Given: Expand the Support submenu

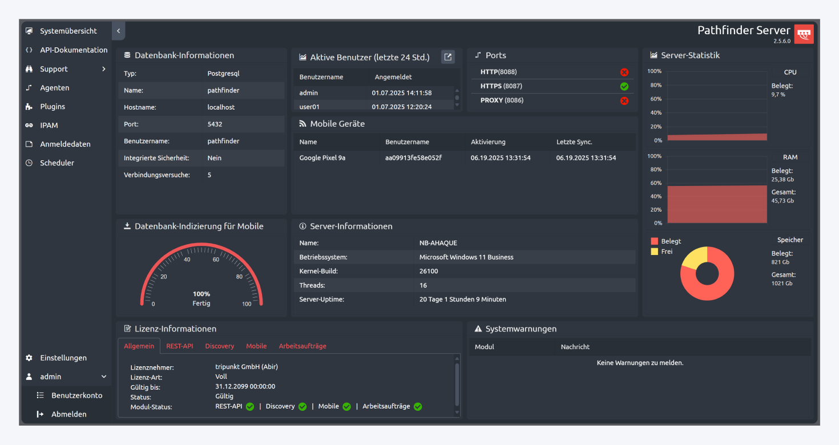Looking at the screenshot, I should [x=104, y=68].
